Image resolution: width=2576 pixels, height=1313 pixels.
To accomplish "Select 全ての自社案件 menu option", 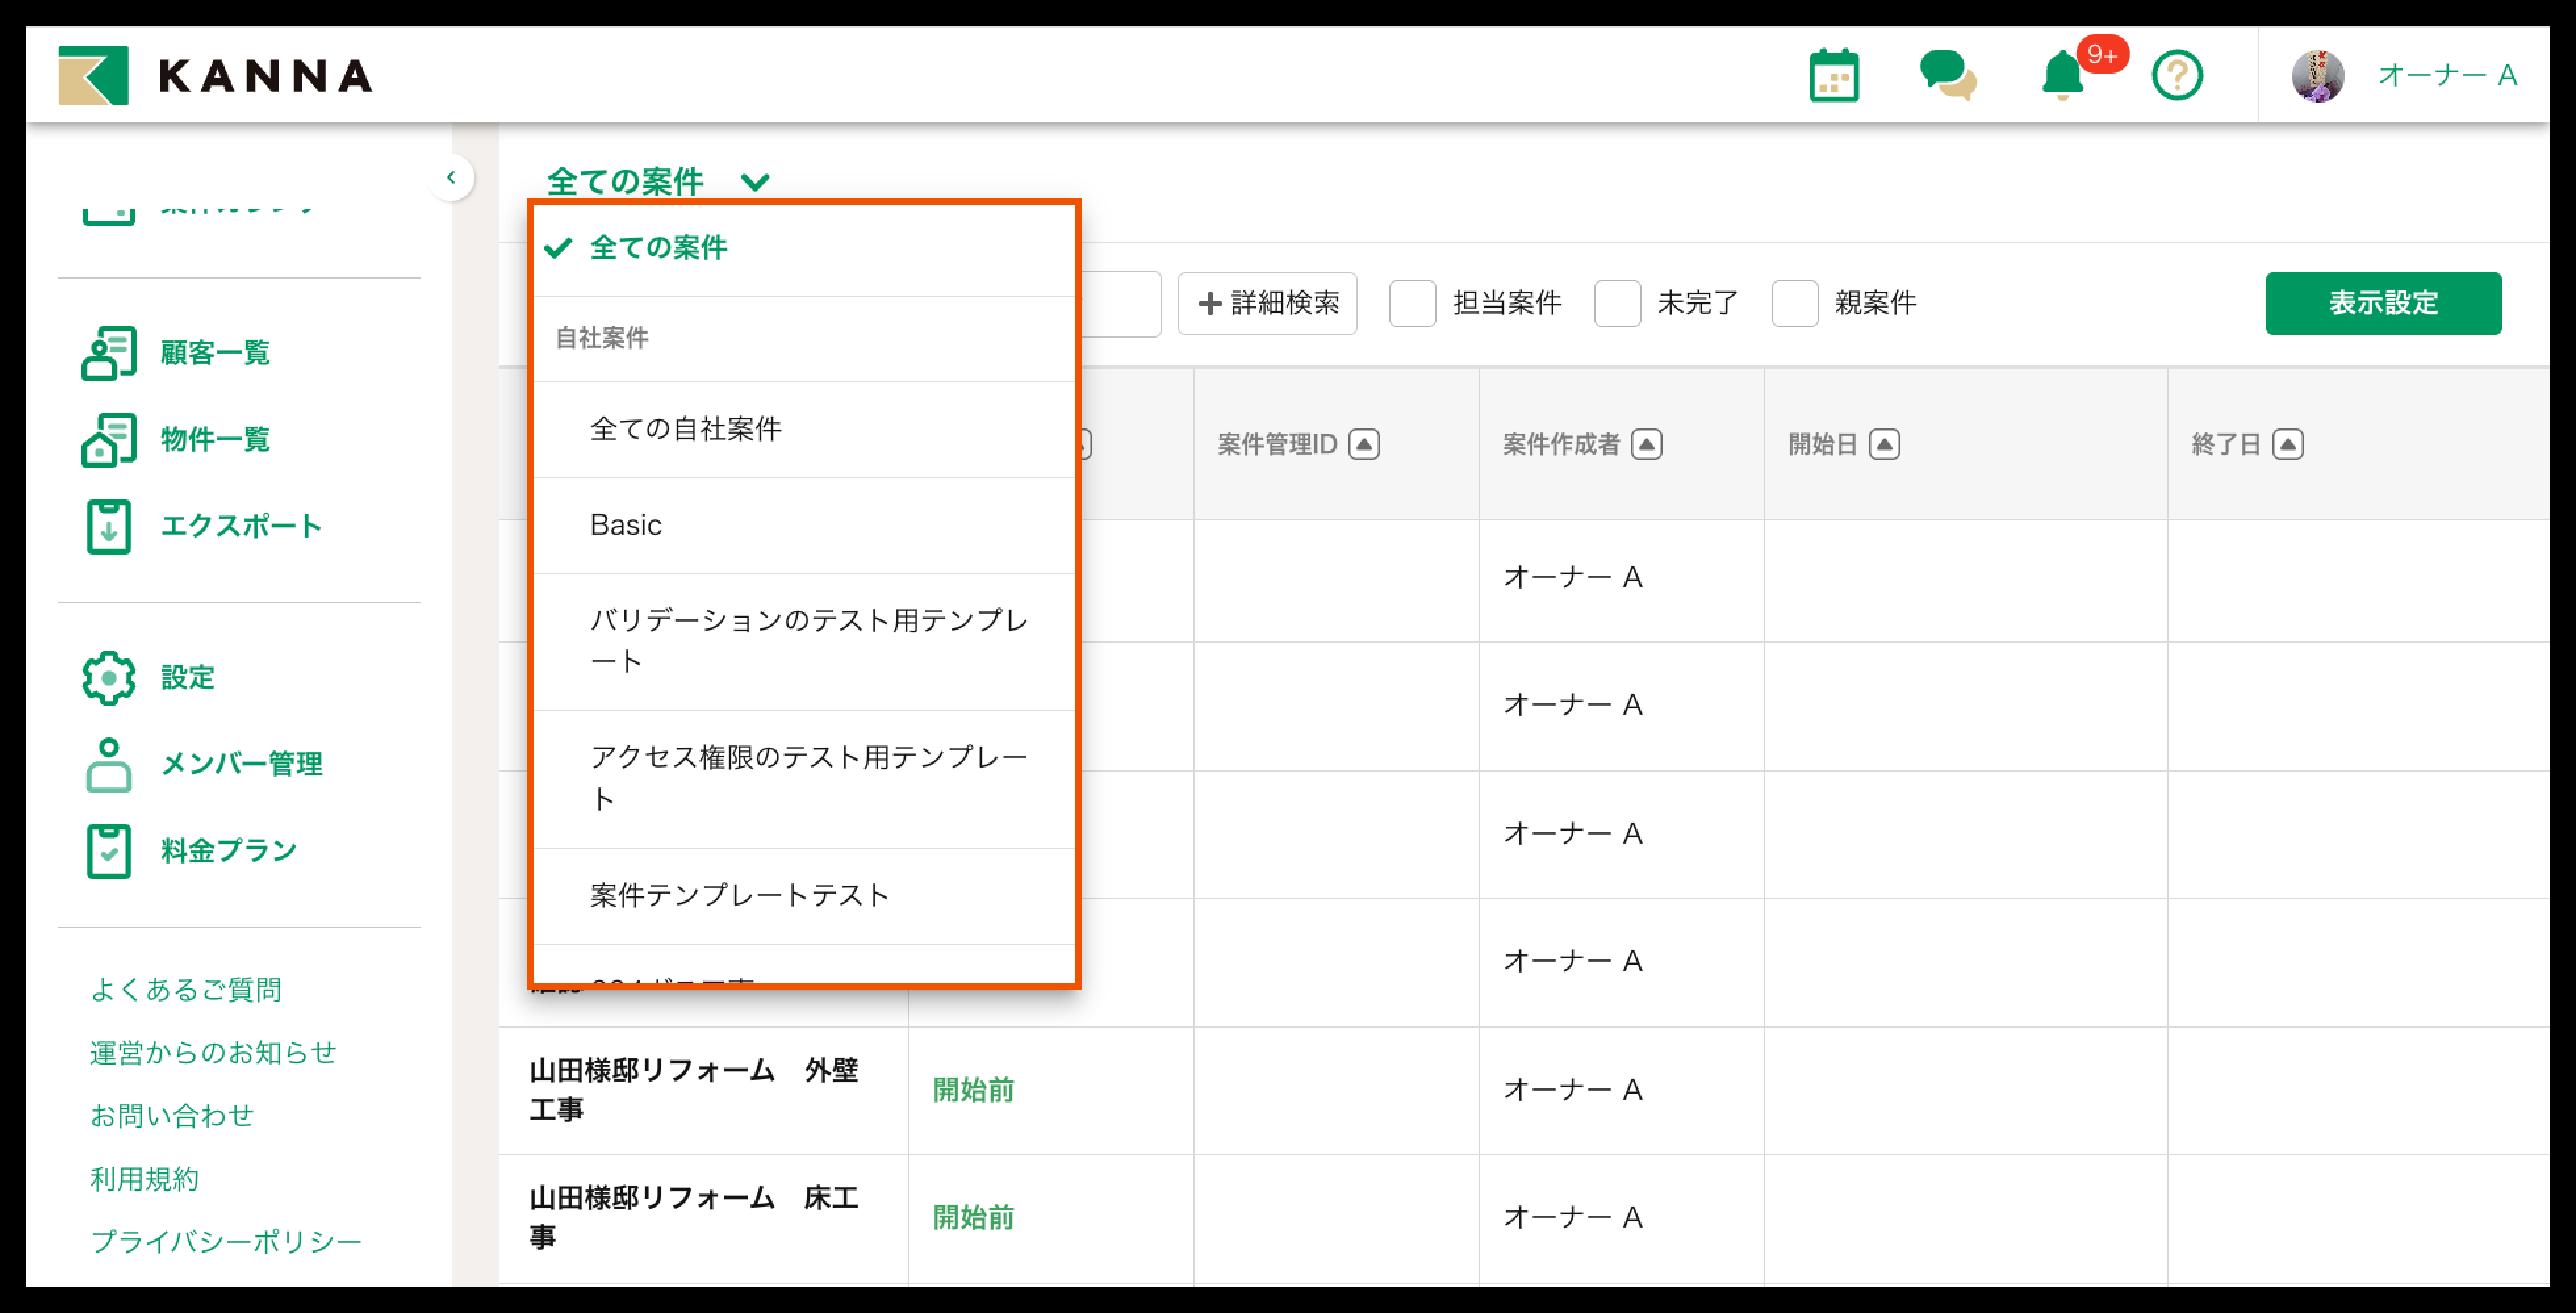I will point(686,429).
